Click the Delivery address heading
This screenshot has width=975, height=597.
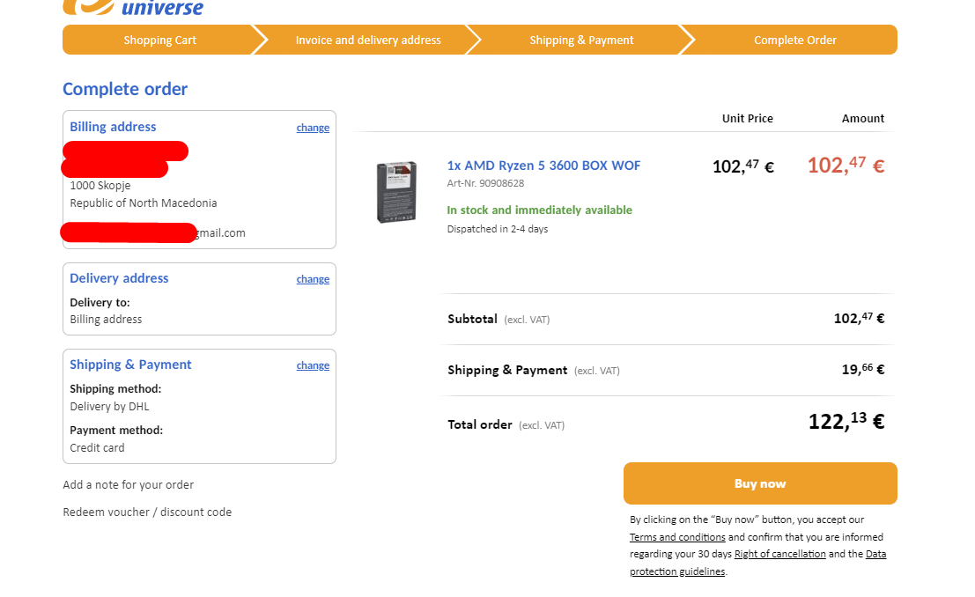tap(119, 278)
